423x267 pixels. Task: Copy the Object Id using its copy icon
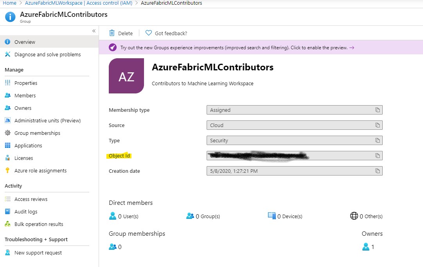pos(377,155)
